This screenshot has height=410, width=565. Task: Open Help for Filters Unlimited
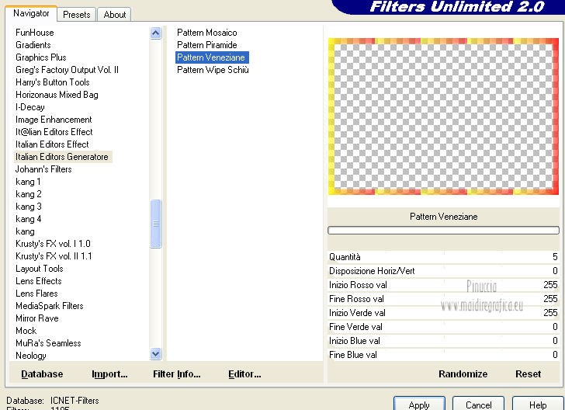(538, 404)
